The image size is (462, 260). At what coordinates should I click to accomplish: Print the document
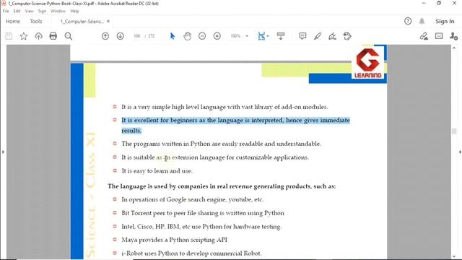(x=53, y=36)
